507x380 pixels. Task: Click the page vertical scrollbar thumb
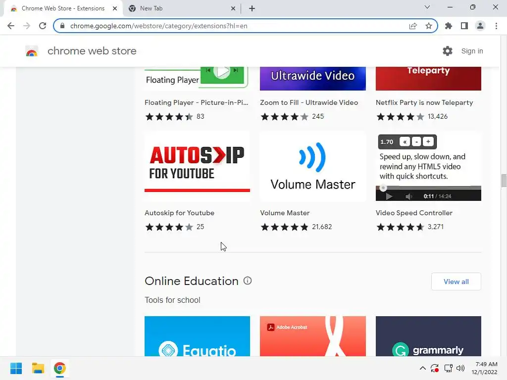[x=504, y=180]
